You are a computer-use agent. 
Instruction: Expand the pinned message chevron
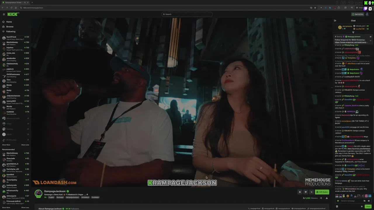click(x=370, y=40)
